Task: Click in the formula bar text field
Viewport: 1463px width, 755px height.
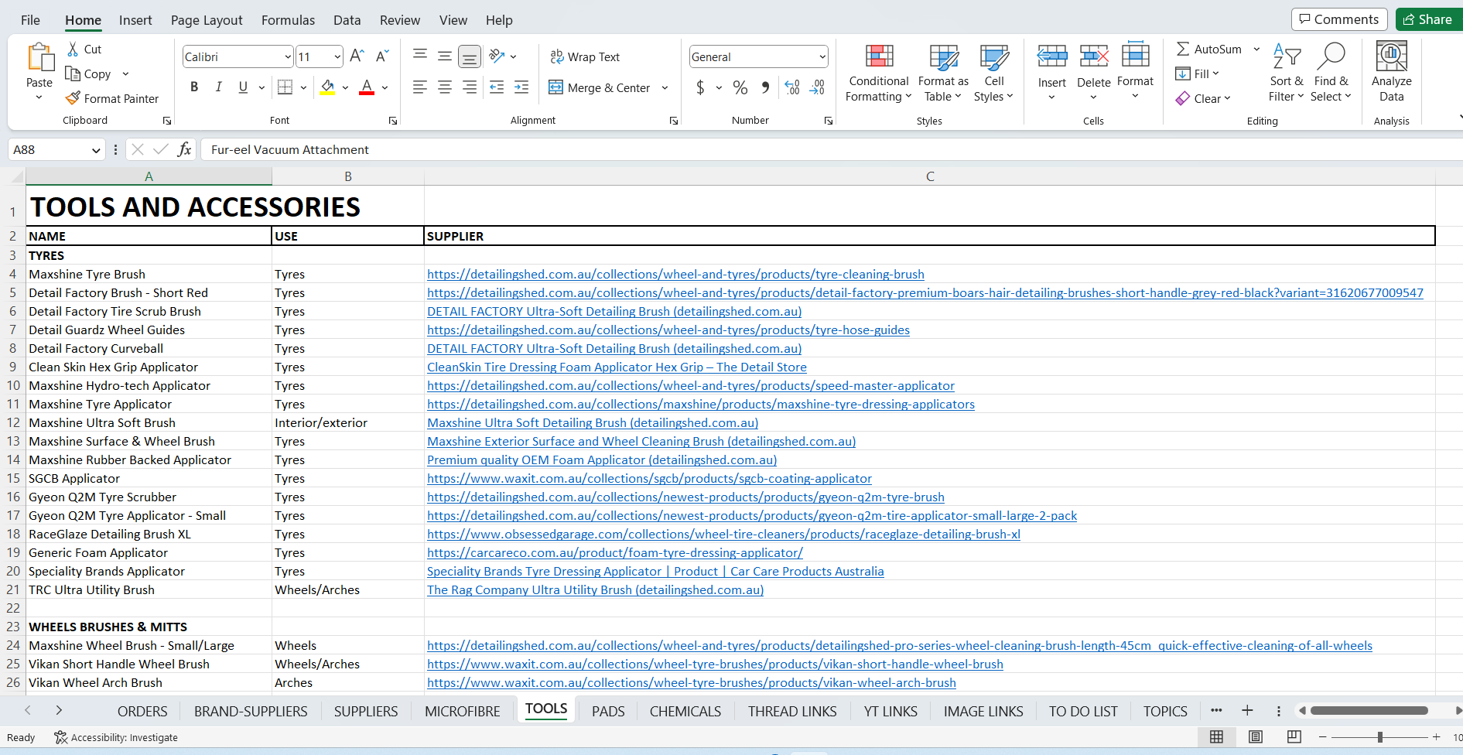Action: point(832,150)
